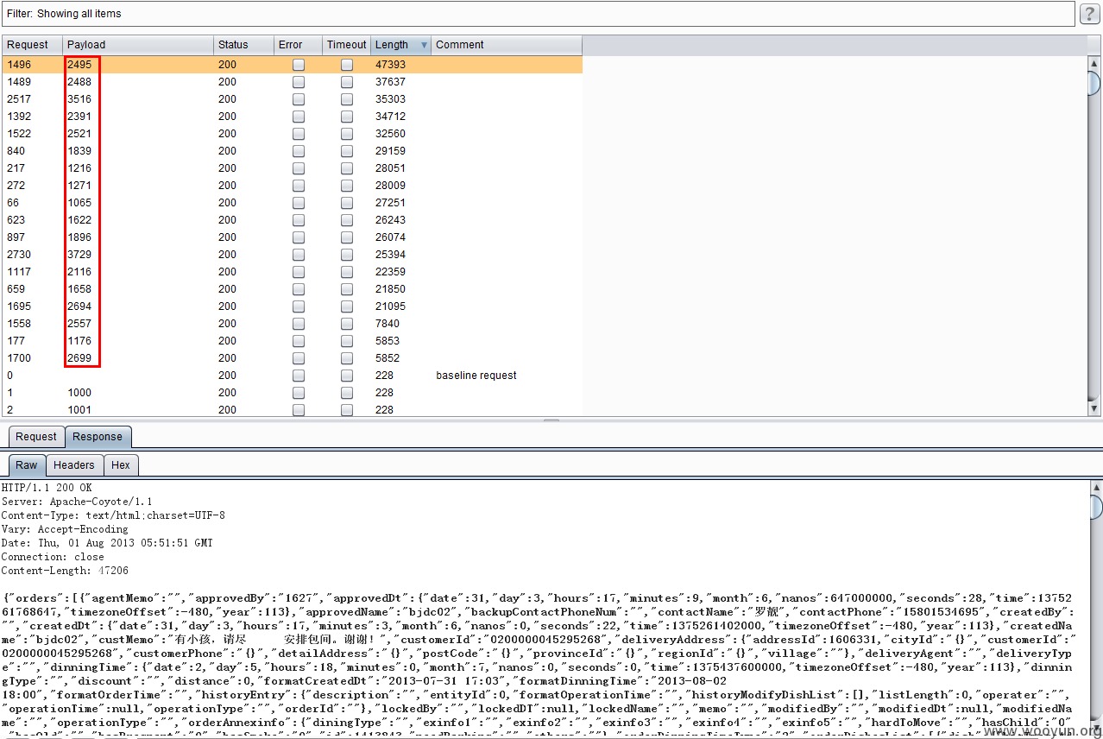Viewport: 1103px width, 739px height.
Task: Select the row with request number 2730
Action: tap(292, 255)
